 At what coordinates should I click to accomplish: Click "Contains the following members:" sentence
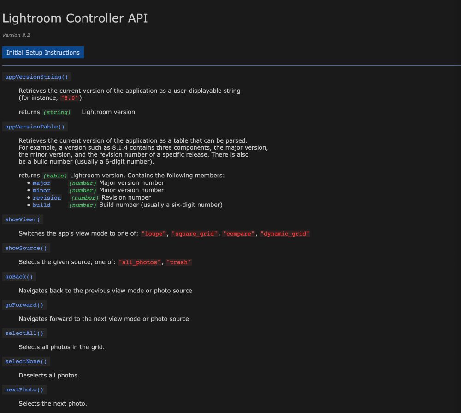pyautogui.click(x=176, y=175)
